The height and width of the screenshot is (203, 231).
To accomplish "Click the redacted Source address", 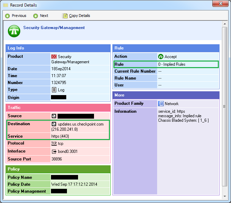I will point(76,116).
